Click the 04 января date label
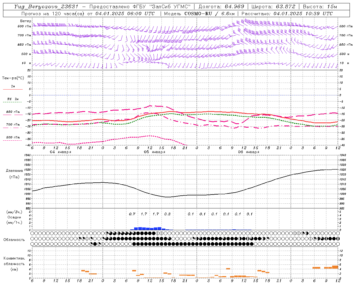The height and width of the screenshot is (283, 354). point(60,152)
